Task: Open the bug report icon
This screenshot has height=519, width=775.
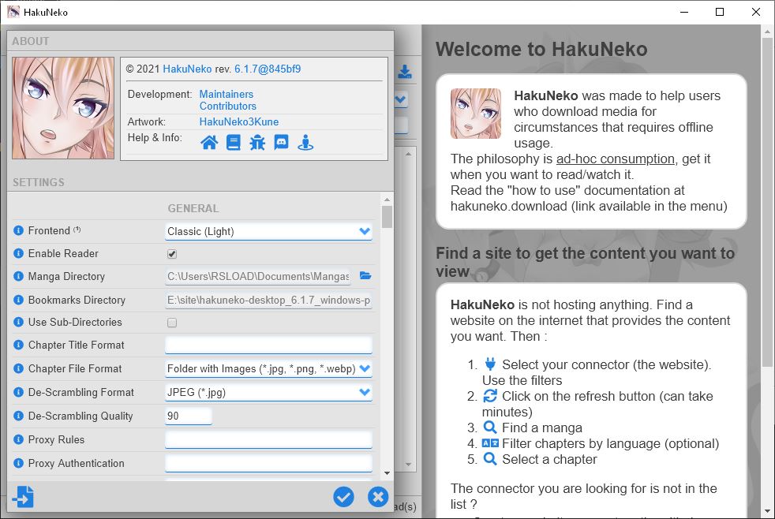Action: (x=257, y=143)
